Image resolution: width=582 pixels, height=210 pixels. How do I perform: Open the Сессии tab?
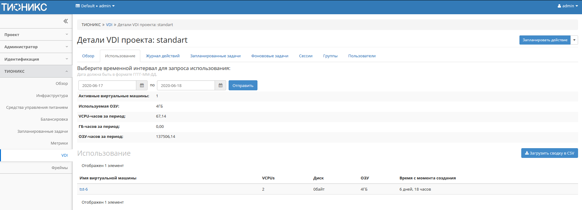pos(305,56)
